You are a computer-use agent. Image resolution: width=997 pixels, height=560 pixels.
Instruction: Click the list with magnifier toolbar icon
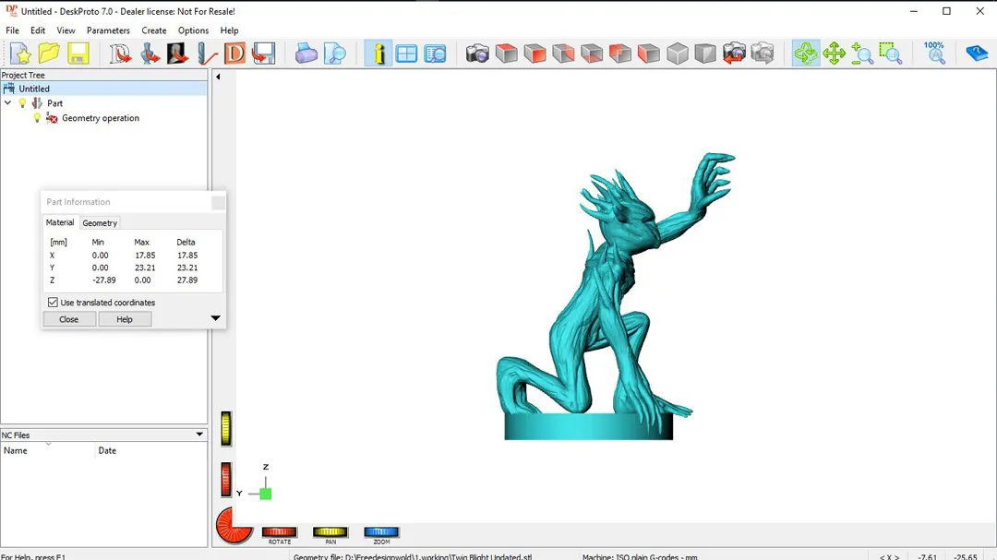435,54
